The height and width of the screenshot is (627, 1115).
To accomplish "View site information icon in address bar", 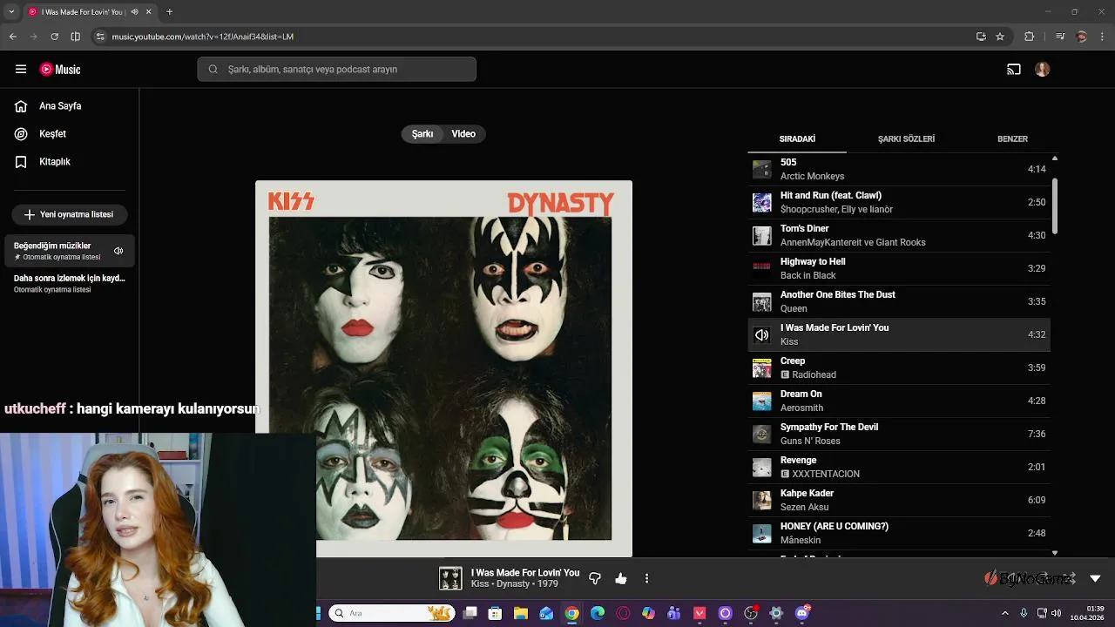I will click(100, 37).
